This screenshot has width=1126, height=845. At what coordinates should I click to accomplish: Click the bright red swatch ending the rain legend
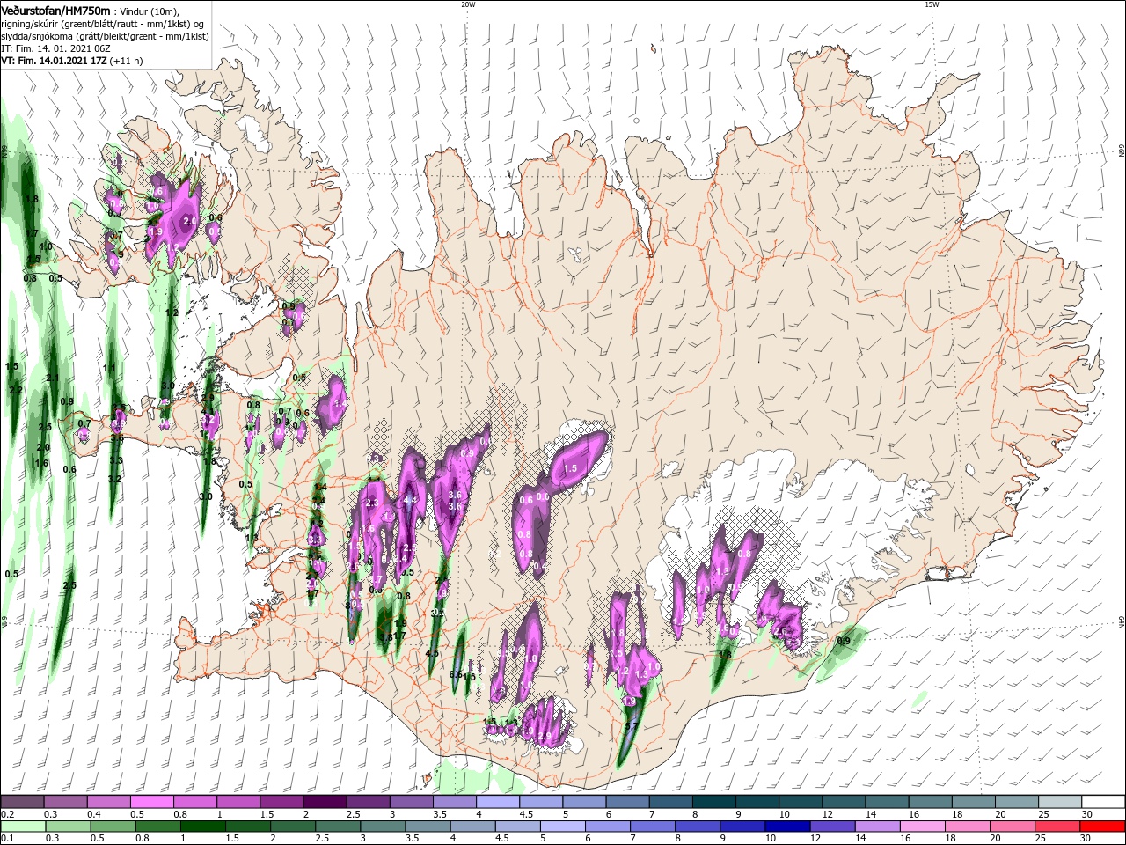coord(1103,827)
